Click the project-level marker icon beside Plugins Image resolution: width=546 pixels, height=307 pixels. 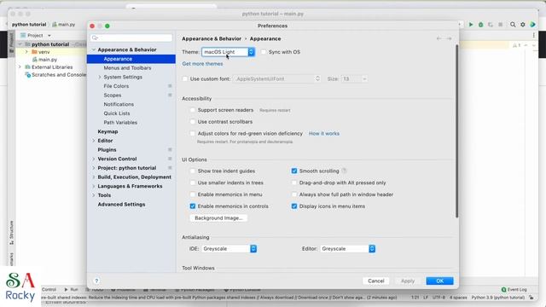pos(170,150)
